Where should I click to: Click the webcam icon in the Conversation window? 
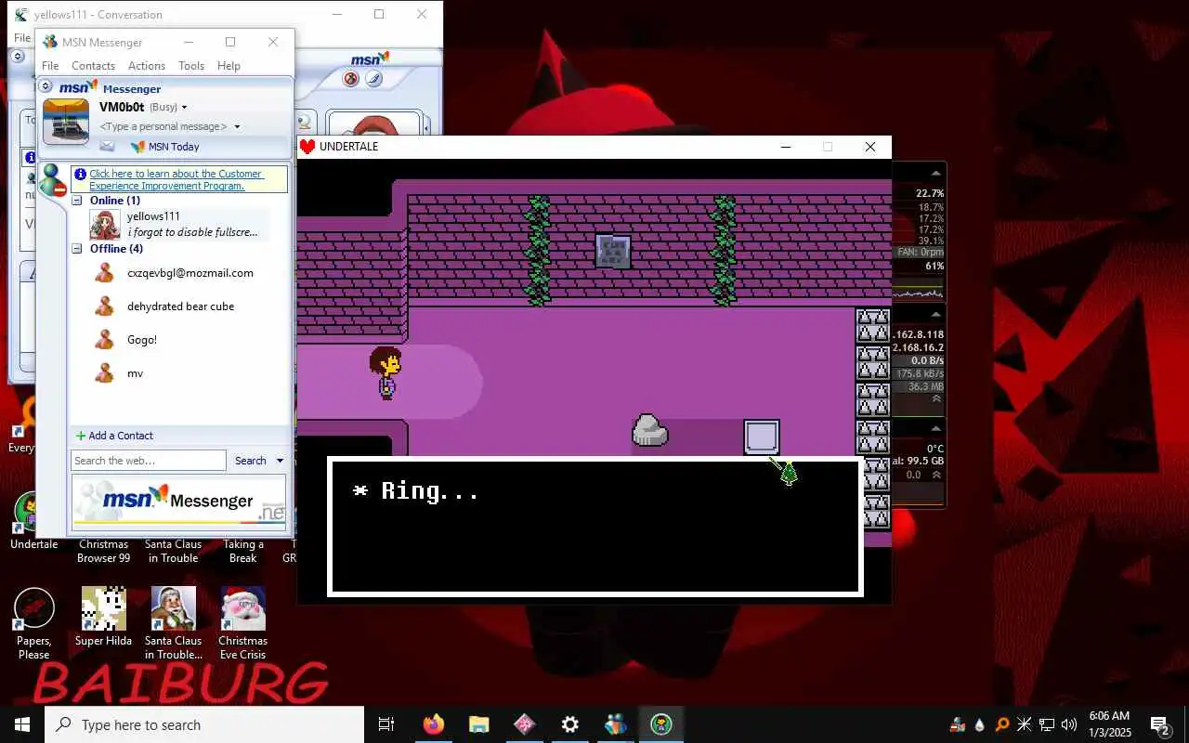[305, 122]
